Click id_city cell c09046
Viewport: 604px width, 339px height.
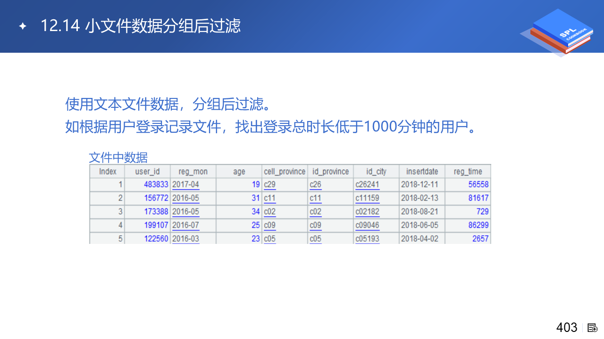tap(376, 226)
